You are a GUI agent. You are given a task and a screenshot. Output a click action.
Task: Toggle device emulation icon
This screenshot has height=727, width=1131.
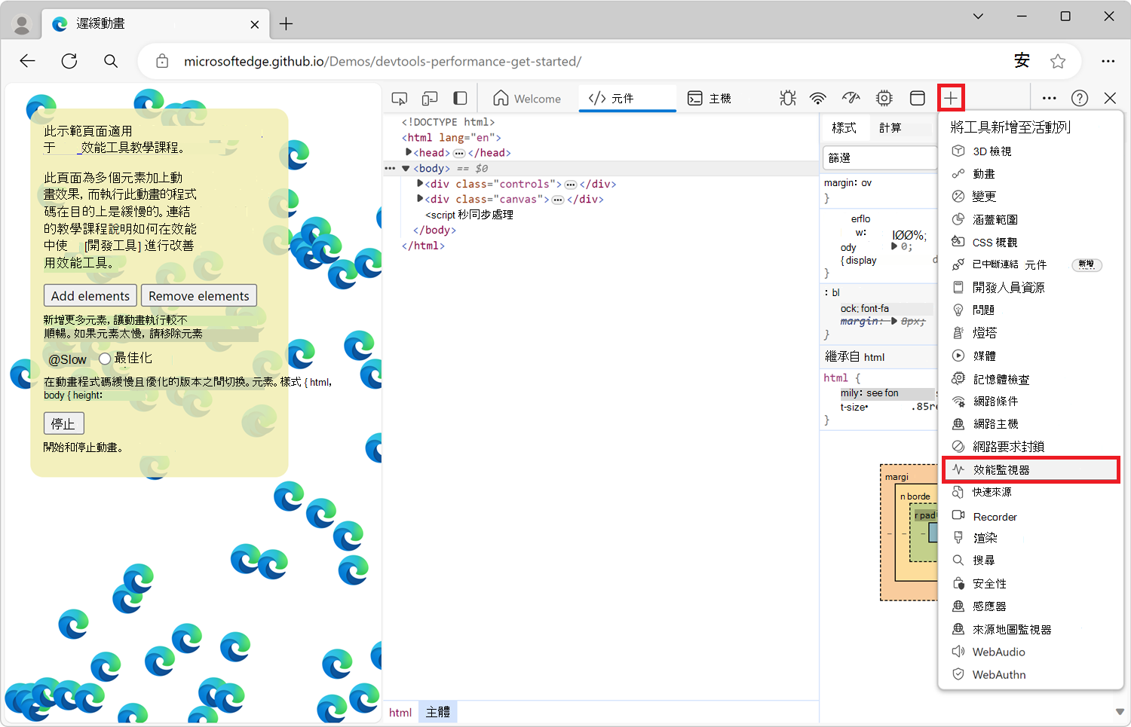[430, 99]
